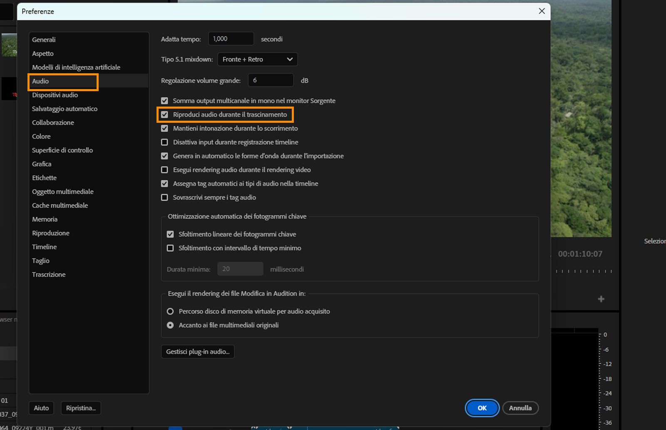Open the Salvataggio automatico settings
This screenshot has width=666, height=430.
tap(65, 109)
